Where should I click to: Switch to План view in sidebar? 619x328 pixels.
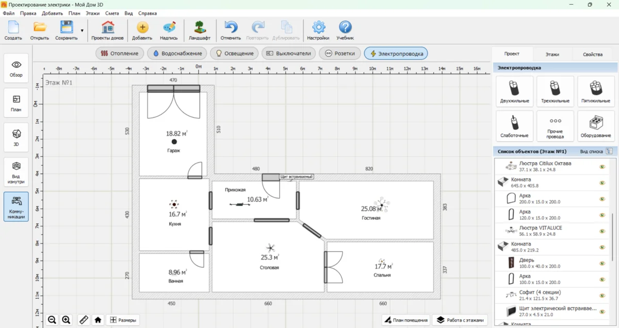17,103
